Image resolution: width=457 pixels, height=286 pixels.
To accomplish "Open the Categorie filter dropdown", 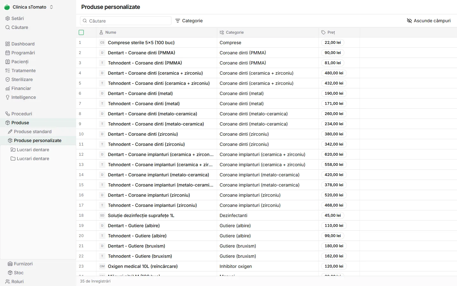I will click(x=189, y=21).
